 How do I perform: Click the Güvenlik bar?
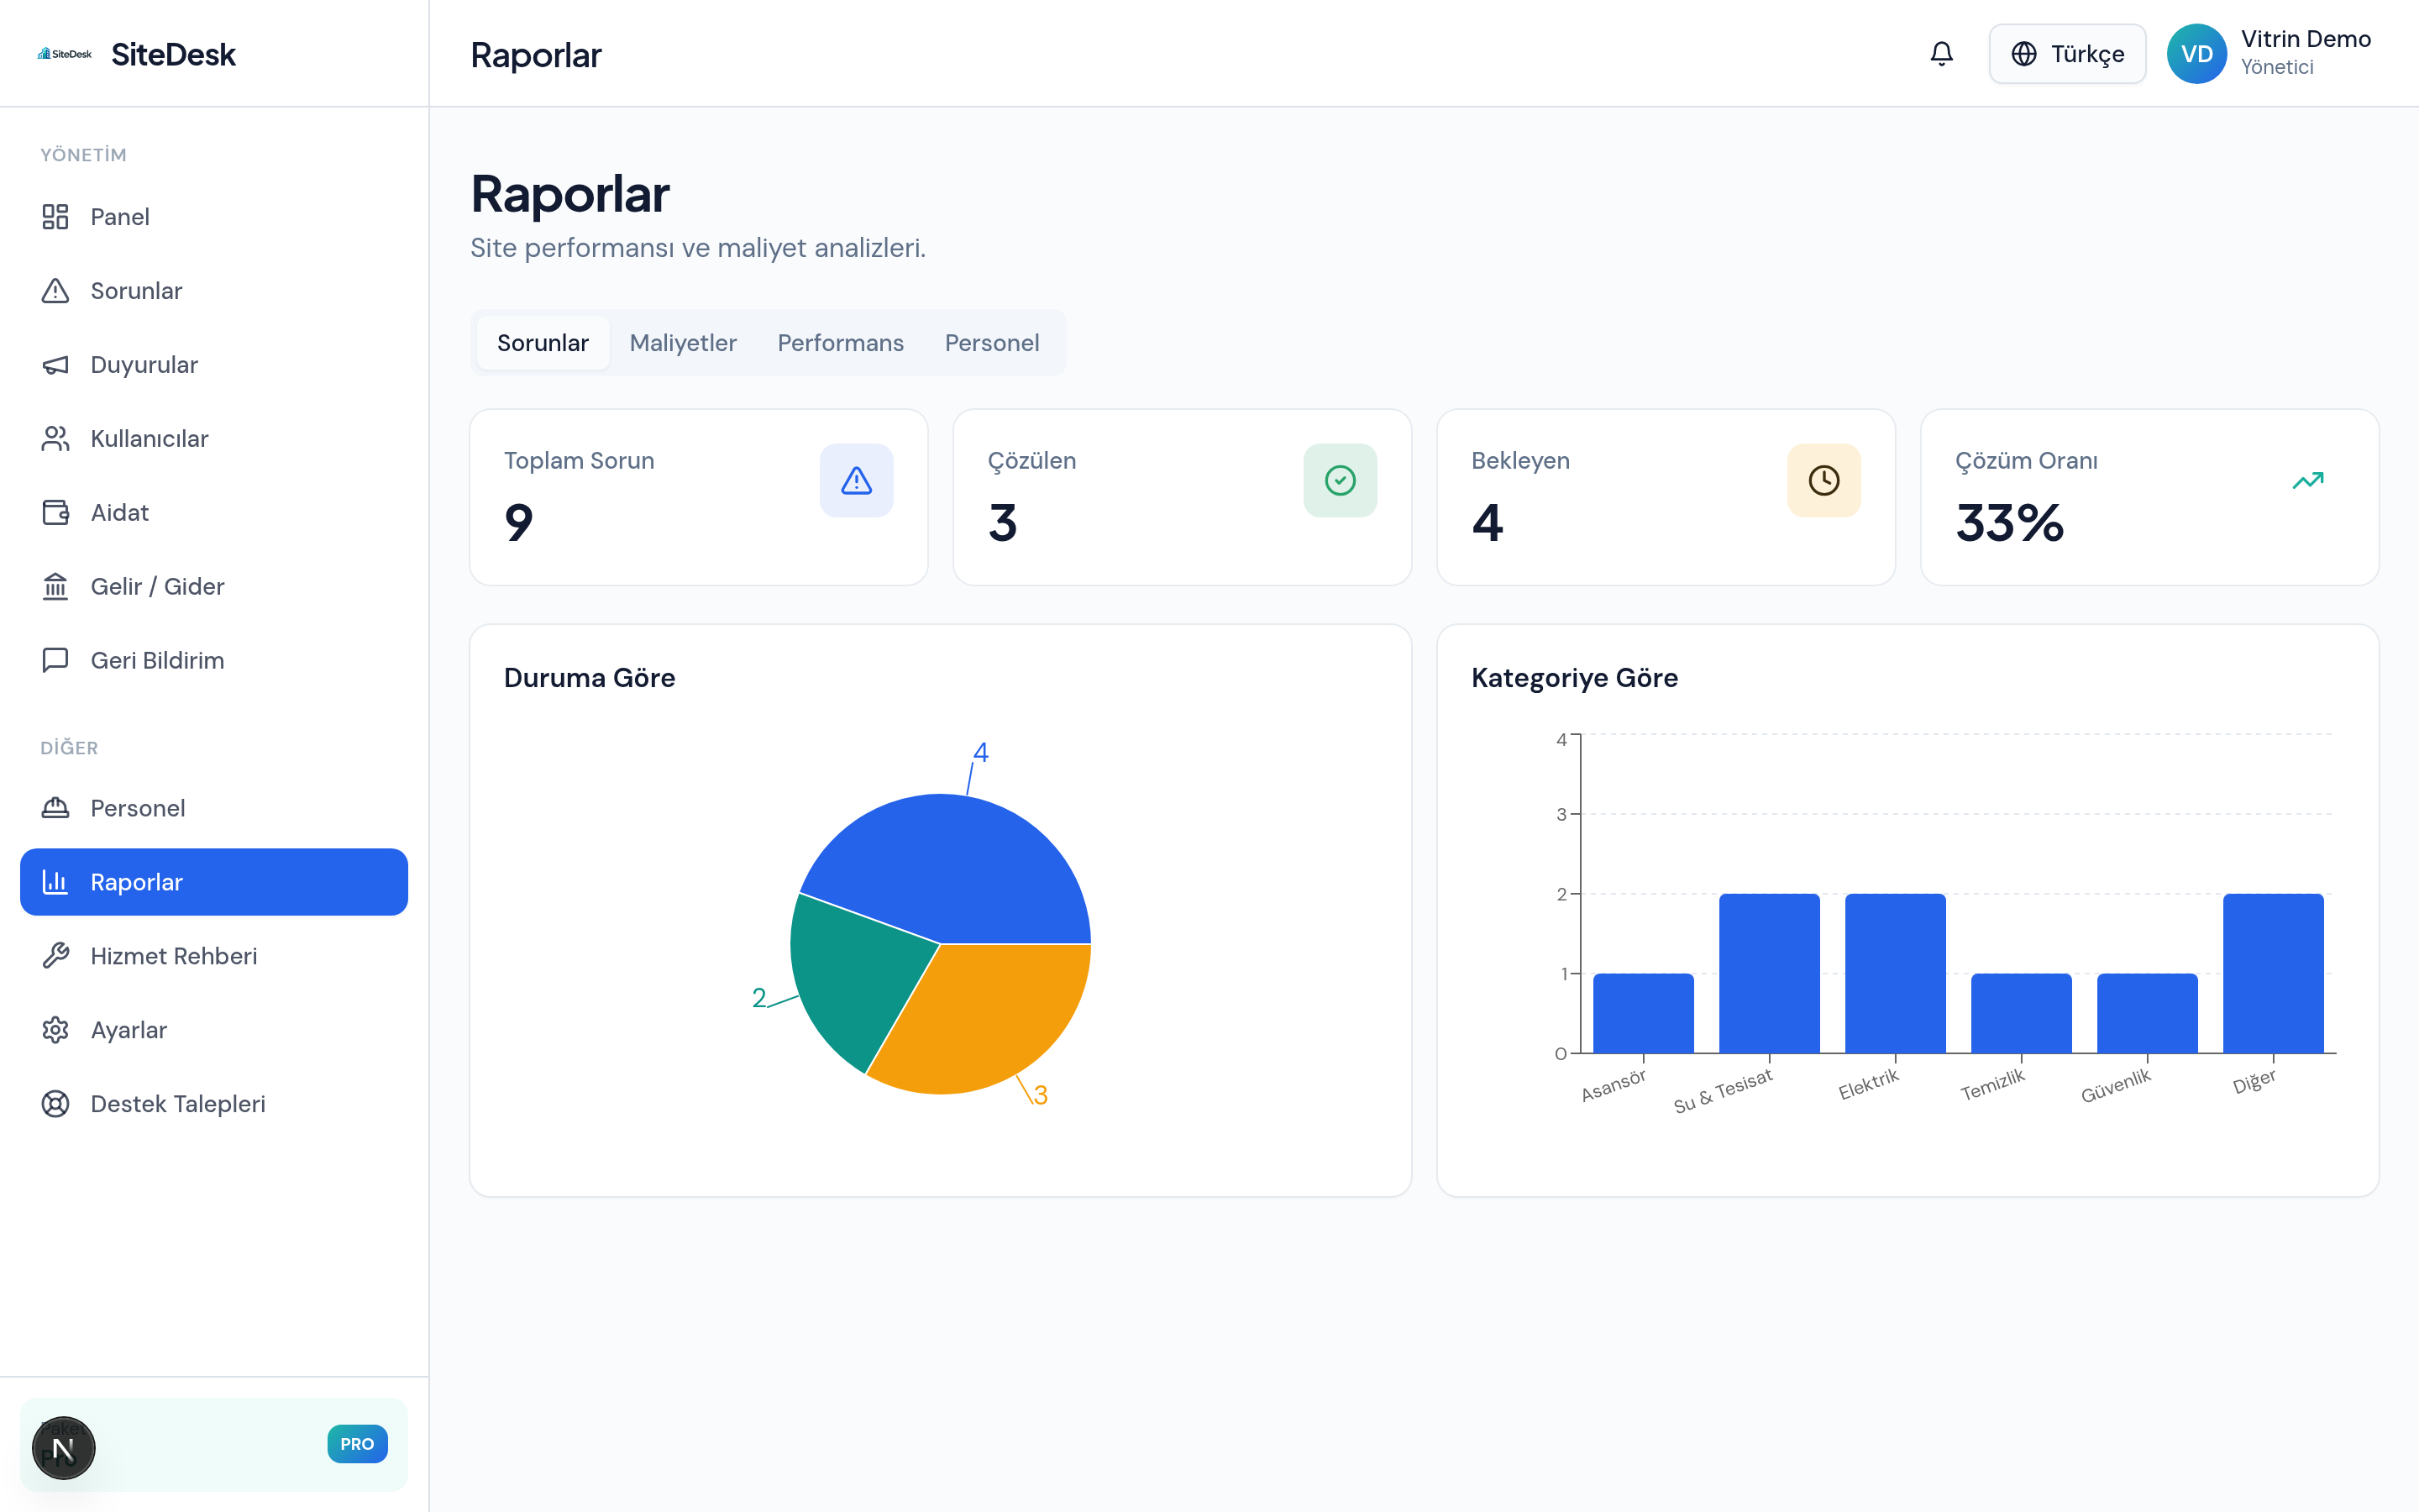[x=2147, y=1013]
